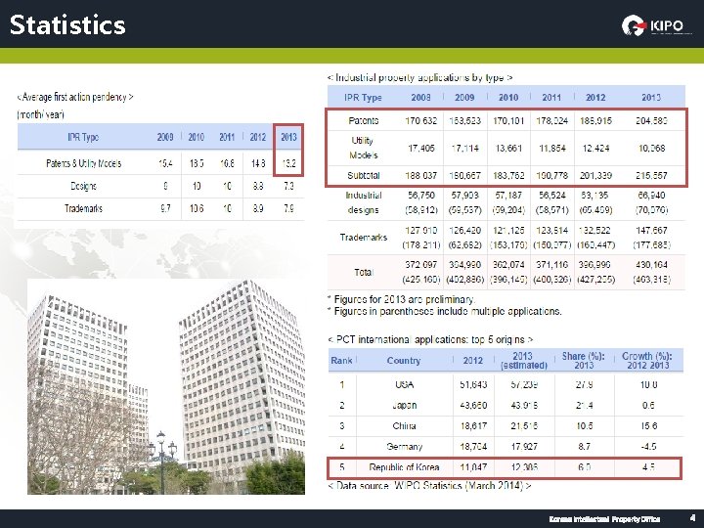704x528 pixels.
Task: Click the 132,522 Trademarks value
Action: [595, 231]
